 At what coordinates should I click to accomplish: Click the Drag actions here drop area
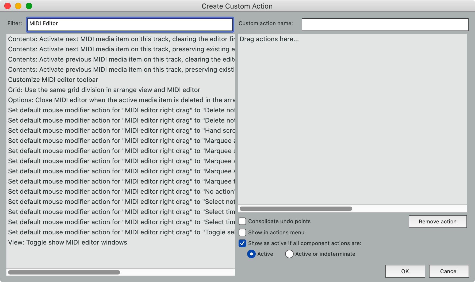click(352, 120)
